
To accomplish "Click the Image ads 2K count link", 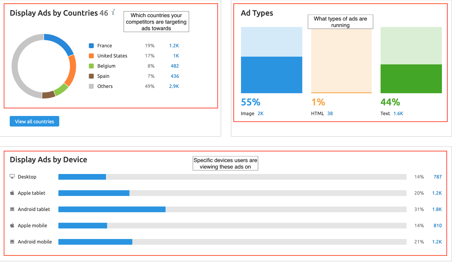I will point(260,113).
